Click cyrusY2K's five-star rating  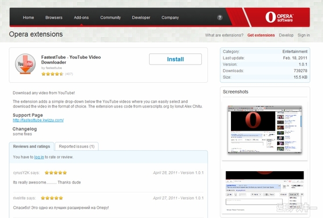(x=56, y=173)
